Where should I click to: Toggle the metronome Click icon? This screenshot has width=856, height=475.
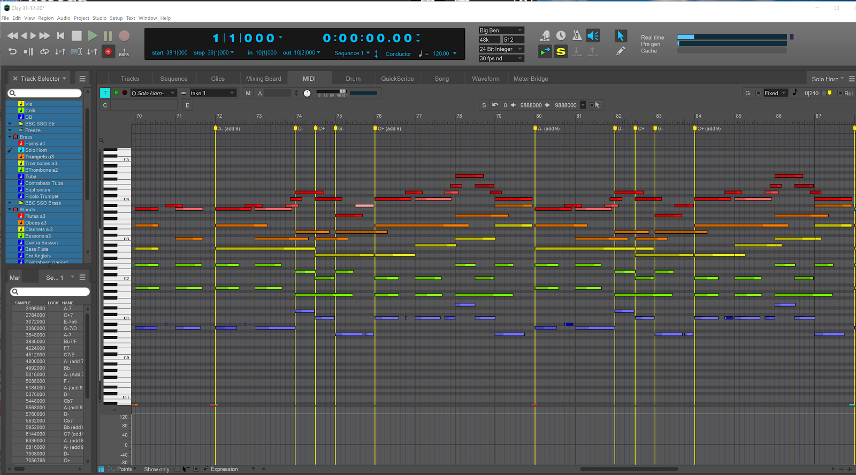[577, 36]
